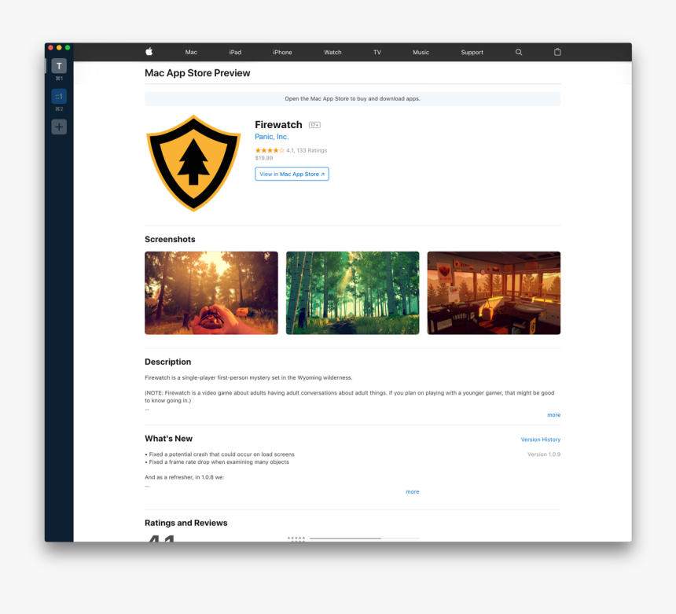Click the Screenshots heading
676x614 pixels.
point(170,239)
